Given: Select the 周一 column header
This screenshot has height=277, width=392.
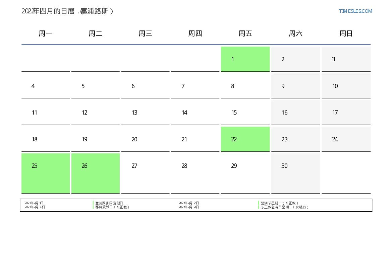Looking at the screenshot, I should point(46,33).
